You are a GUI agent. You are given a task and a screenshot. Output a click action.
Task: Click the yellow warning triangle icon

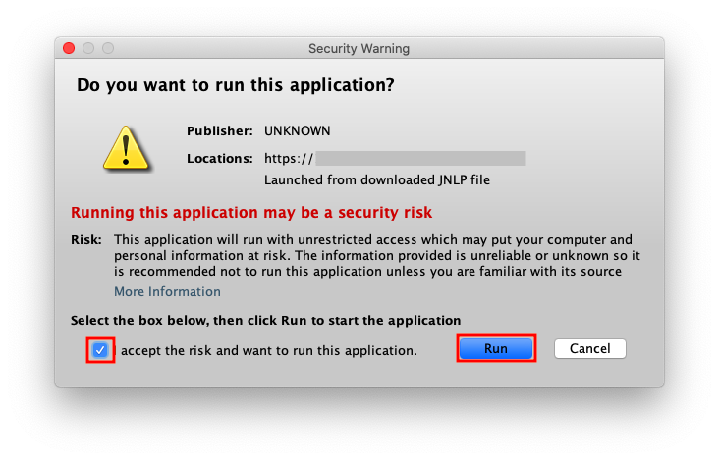coord(128,147)
